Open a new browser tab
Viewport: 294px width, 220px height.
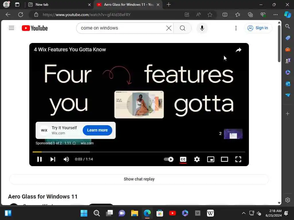[x=169, y=5]
